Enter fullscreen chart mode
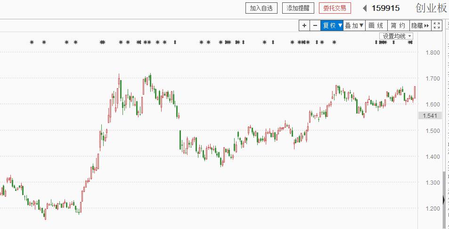 click(437, 25)
